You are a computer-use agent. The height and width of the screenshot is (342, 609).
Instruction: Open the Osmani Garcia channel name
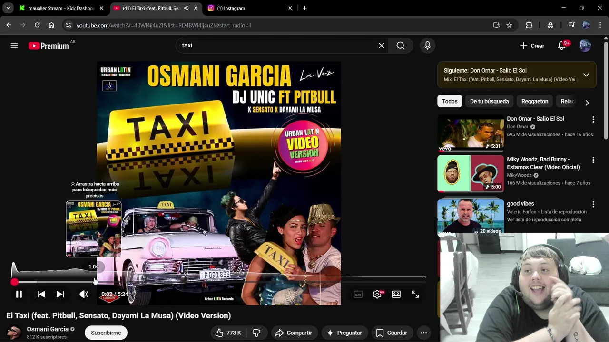pos(48,329)
